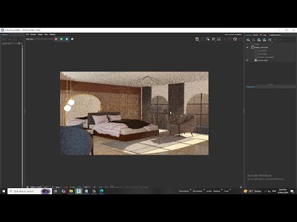Select the region render cursor icon
Screen dimensions: 297x222
[208, 39]
